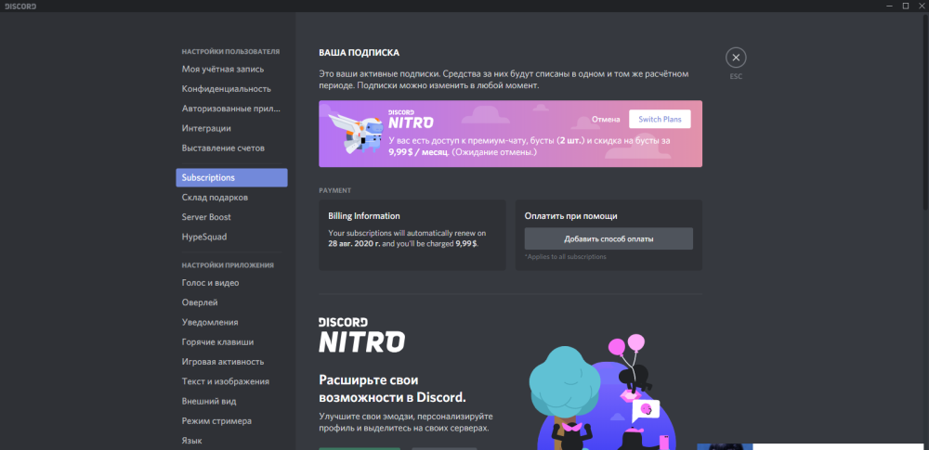
Task: Close settings with the ESC circle button
Action: tap(736, 58)
